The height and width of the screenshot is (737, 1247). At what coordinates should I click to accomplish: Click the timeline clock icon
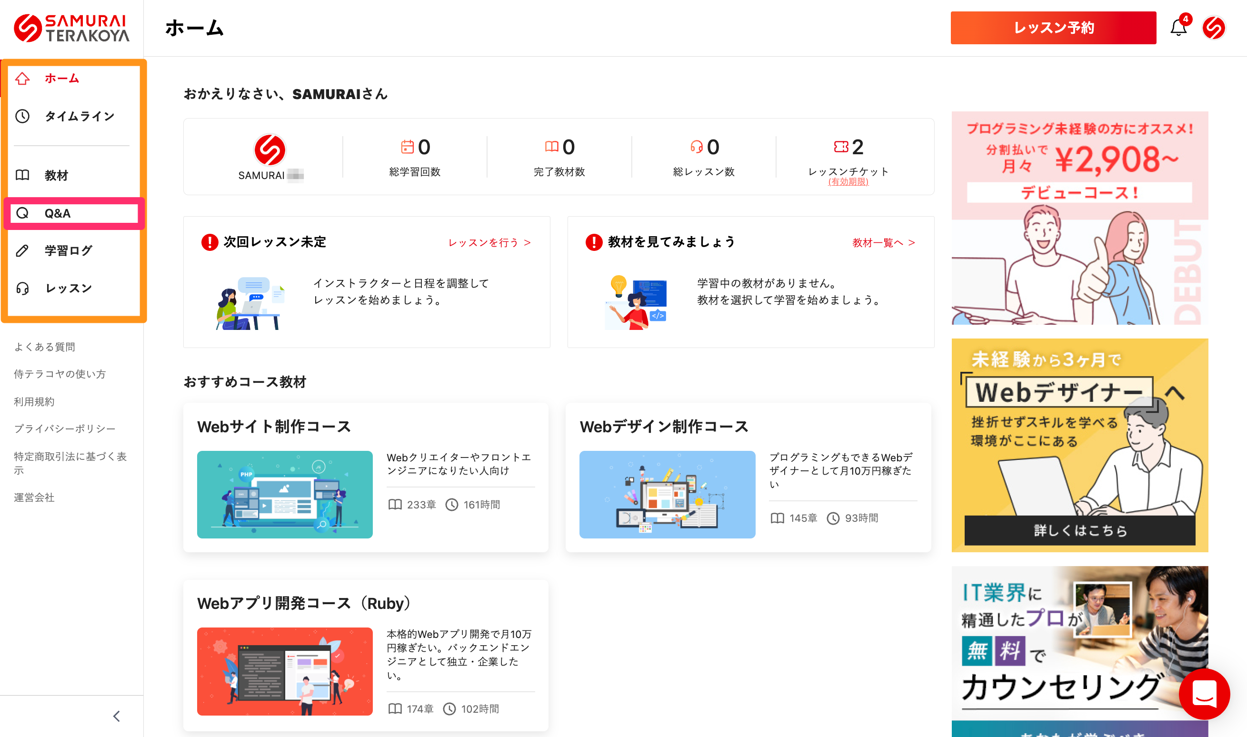tap(22, 116)
